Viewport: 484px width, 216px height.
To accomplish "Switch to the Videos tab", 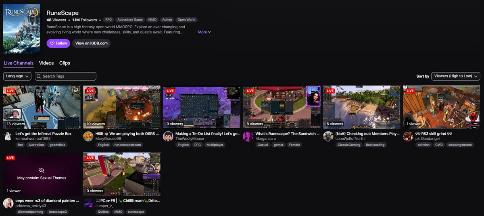I will point(46,63).
